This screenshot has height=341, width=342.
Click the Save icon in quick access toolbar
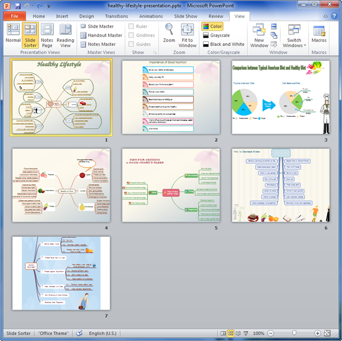(x=18, y=6)
